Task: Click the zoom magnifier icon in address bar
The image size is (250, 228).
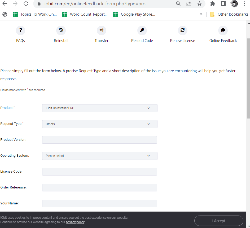Action: coord(178,3)
